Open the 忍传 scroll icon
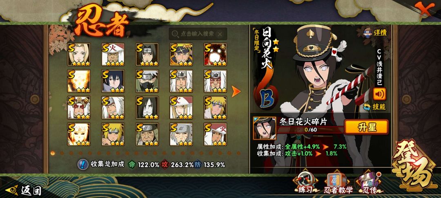 (x=369, y=183)
